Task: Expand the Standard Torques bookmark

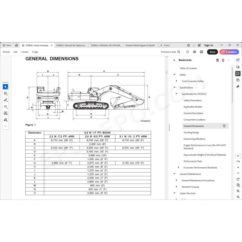Action: (x=176, y=186)
